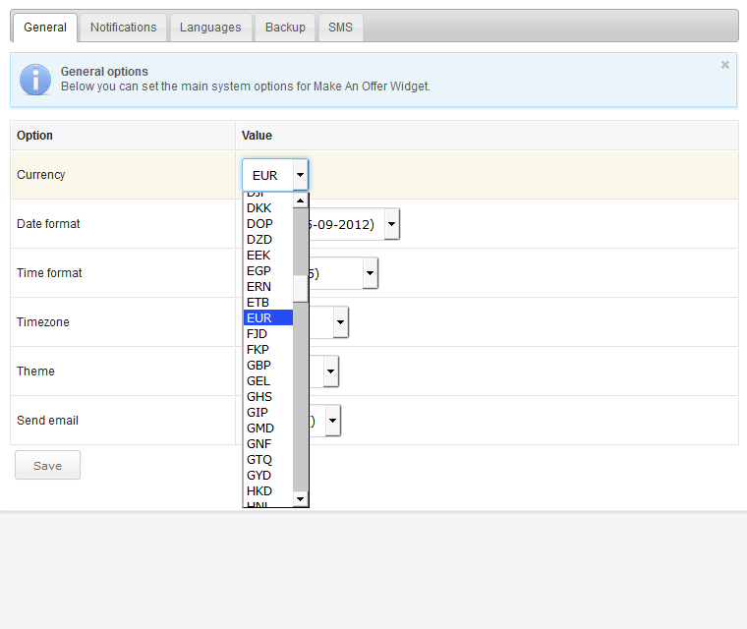Select GBP from the currency list

tap(267, 366)
